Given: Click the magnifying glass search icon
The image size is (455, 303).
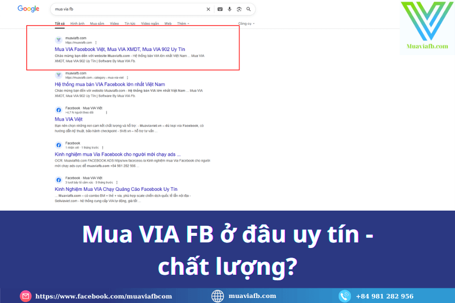Looking at the screenshot, I should [x=248, y=9].
